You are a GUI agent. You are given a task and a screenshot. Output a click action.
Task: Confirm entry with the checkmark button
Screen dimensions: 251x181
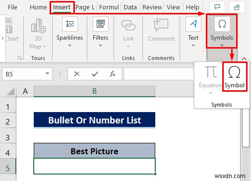pos(95,74)
